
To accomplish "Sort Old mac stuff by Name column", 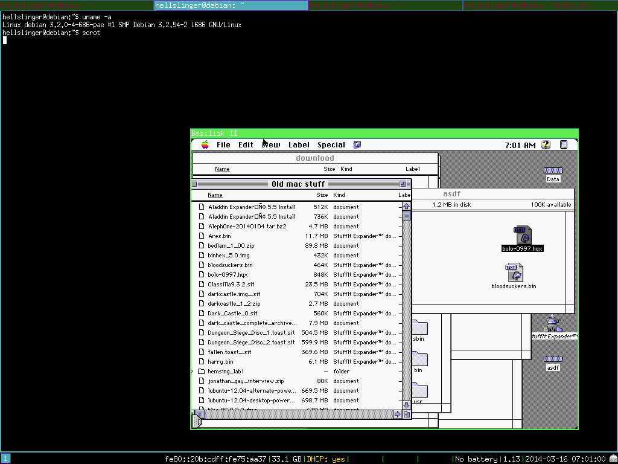I will coord(215,195).
